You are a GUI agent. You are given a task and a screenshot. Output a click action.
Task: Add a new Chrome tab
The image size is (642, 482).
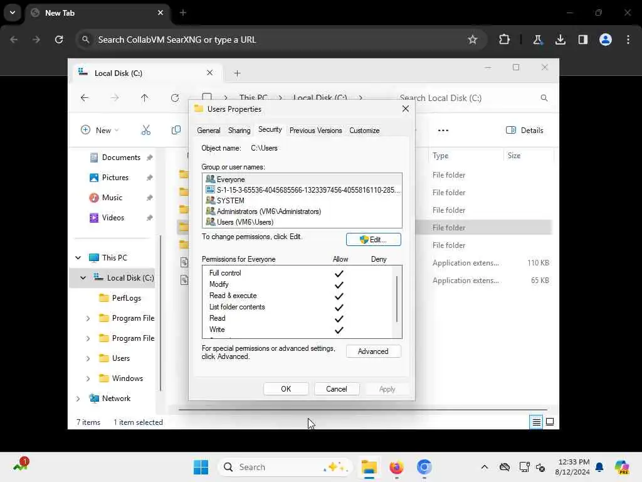pos(183,13)
